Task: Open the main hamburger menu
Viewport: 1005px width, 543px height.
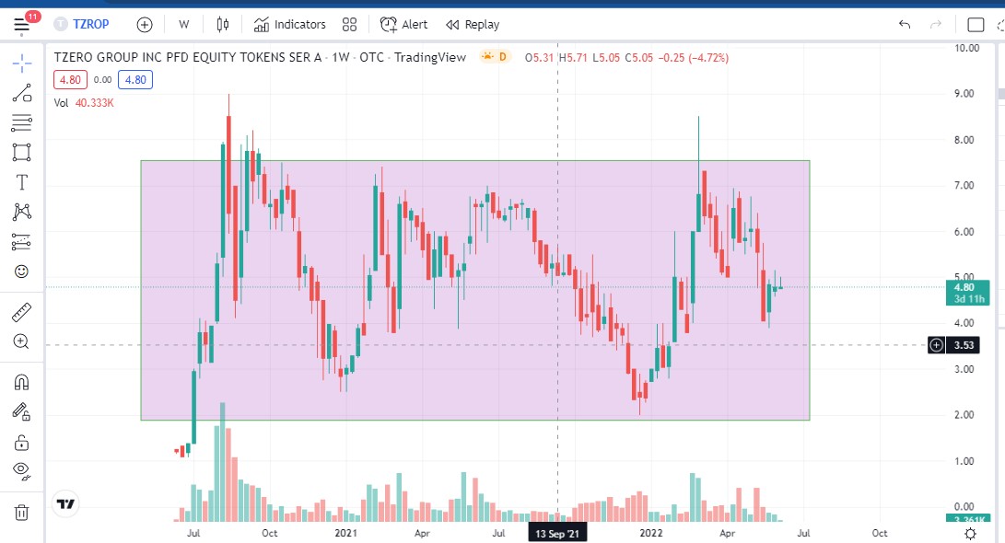Action: [22, 25]
